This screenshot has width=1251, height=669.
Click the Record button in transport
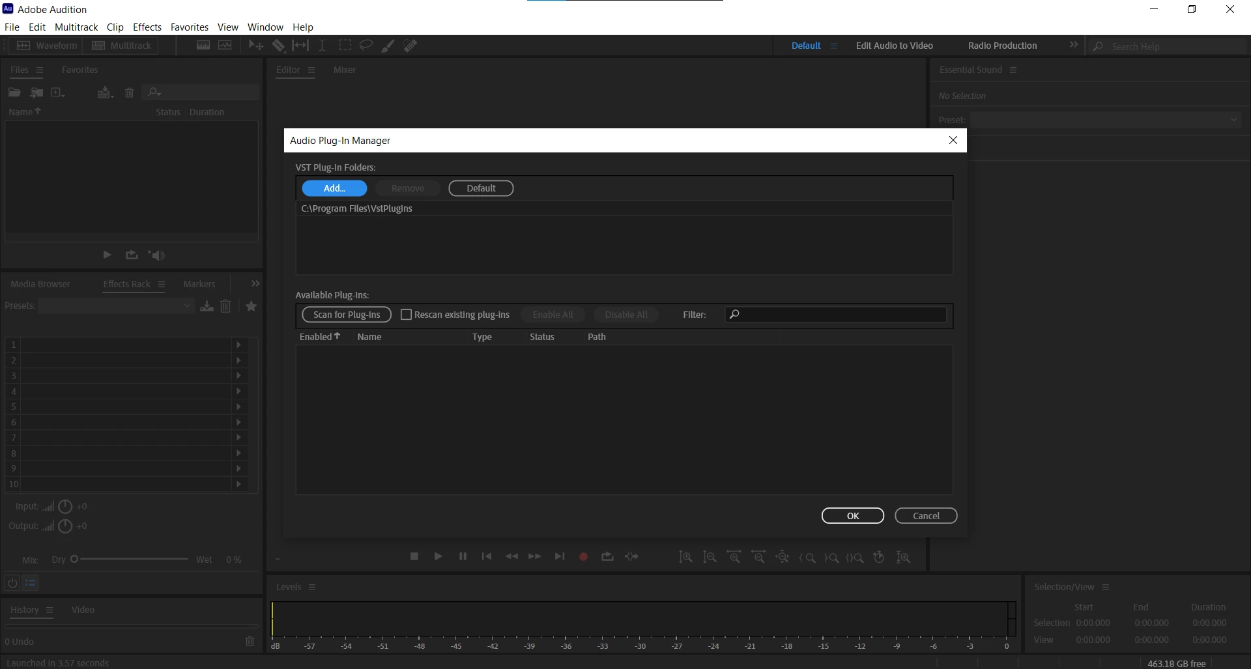pos(583,557)
